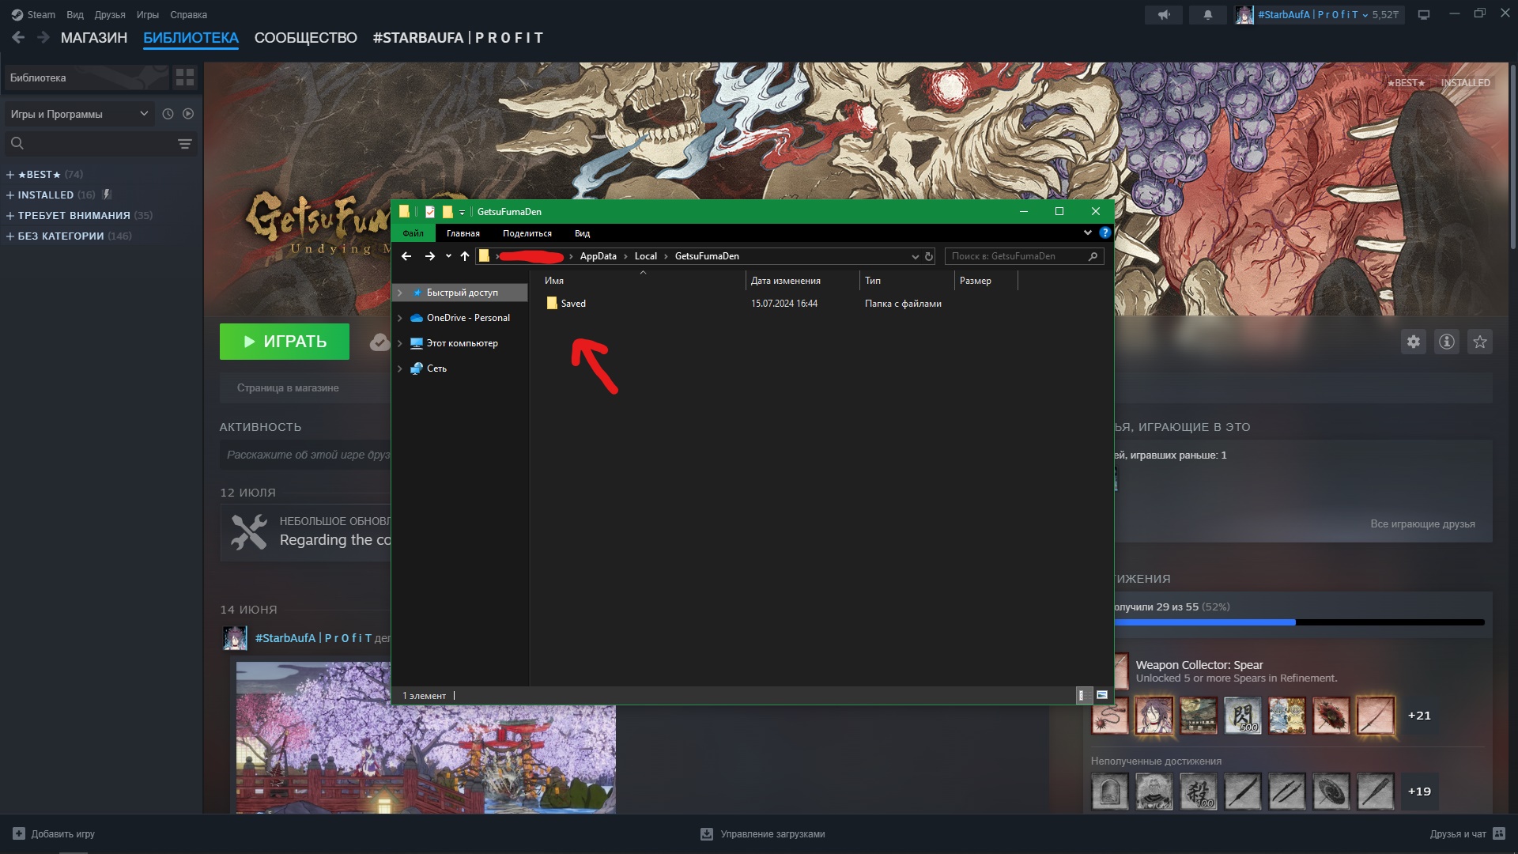The width and height of the screenshot is (1518, 854).
Task: Toggle the ready-to-play filter icon
Action: 188,114
